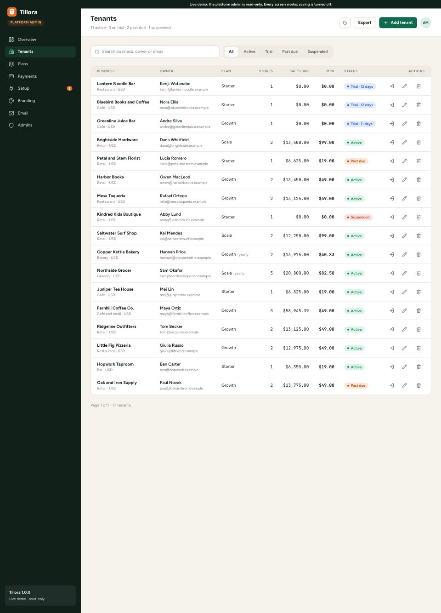Show Past due tenants
This screenshot has height=613, width=441.
click(x=290, y=52)
